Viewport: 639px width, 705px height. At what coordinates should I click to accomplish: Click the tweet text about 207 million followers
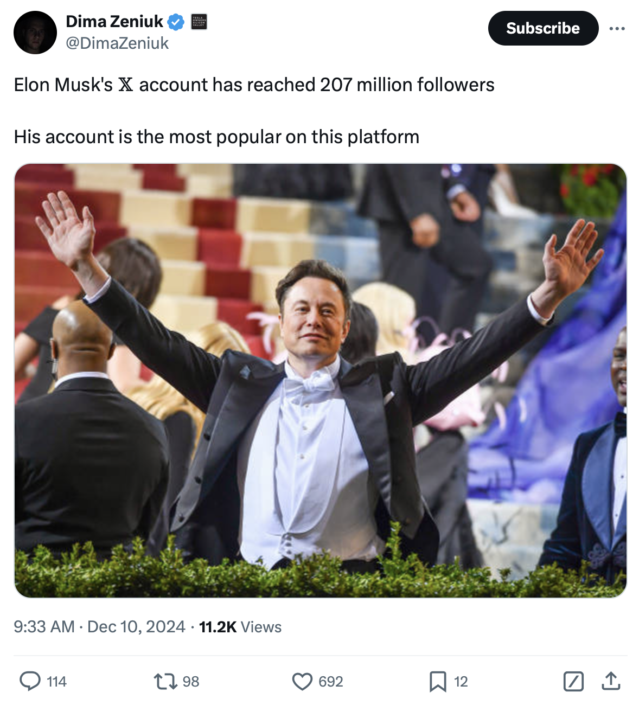(x=254, y=85)
